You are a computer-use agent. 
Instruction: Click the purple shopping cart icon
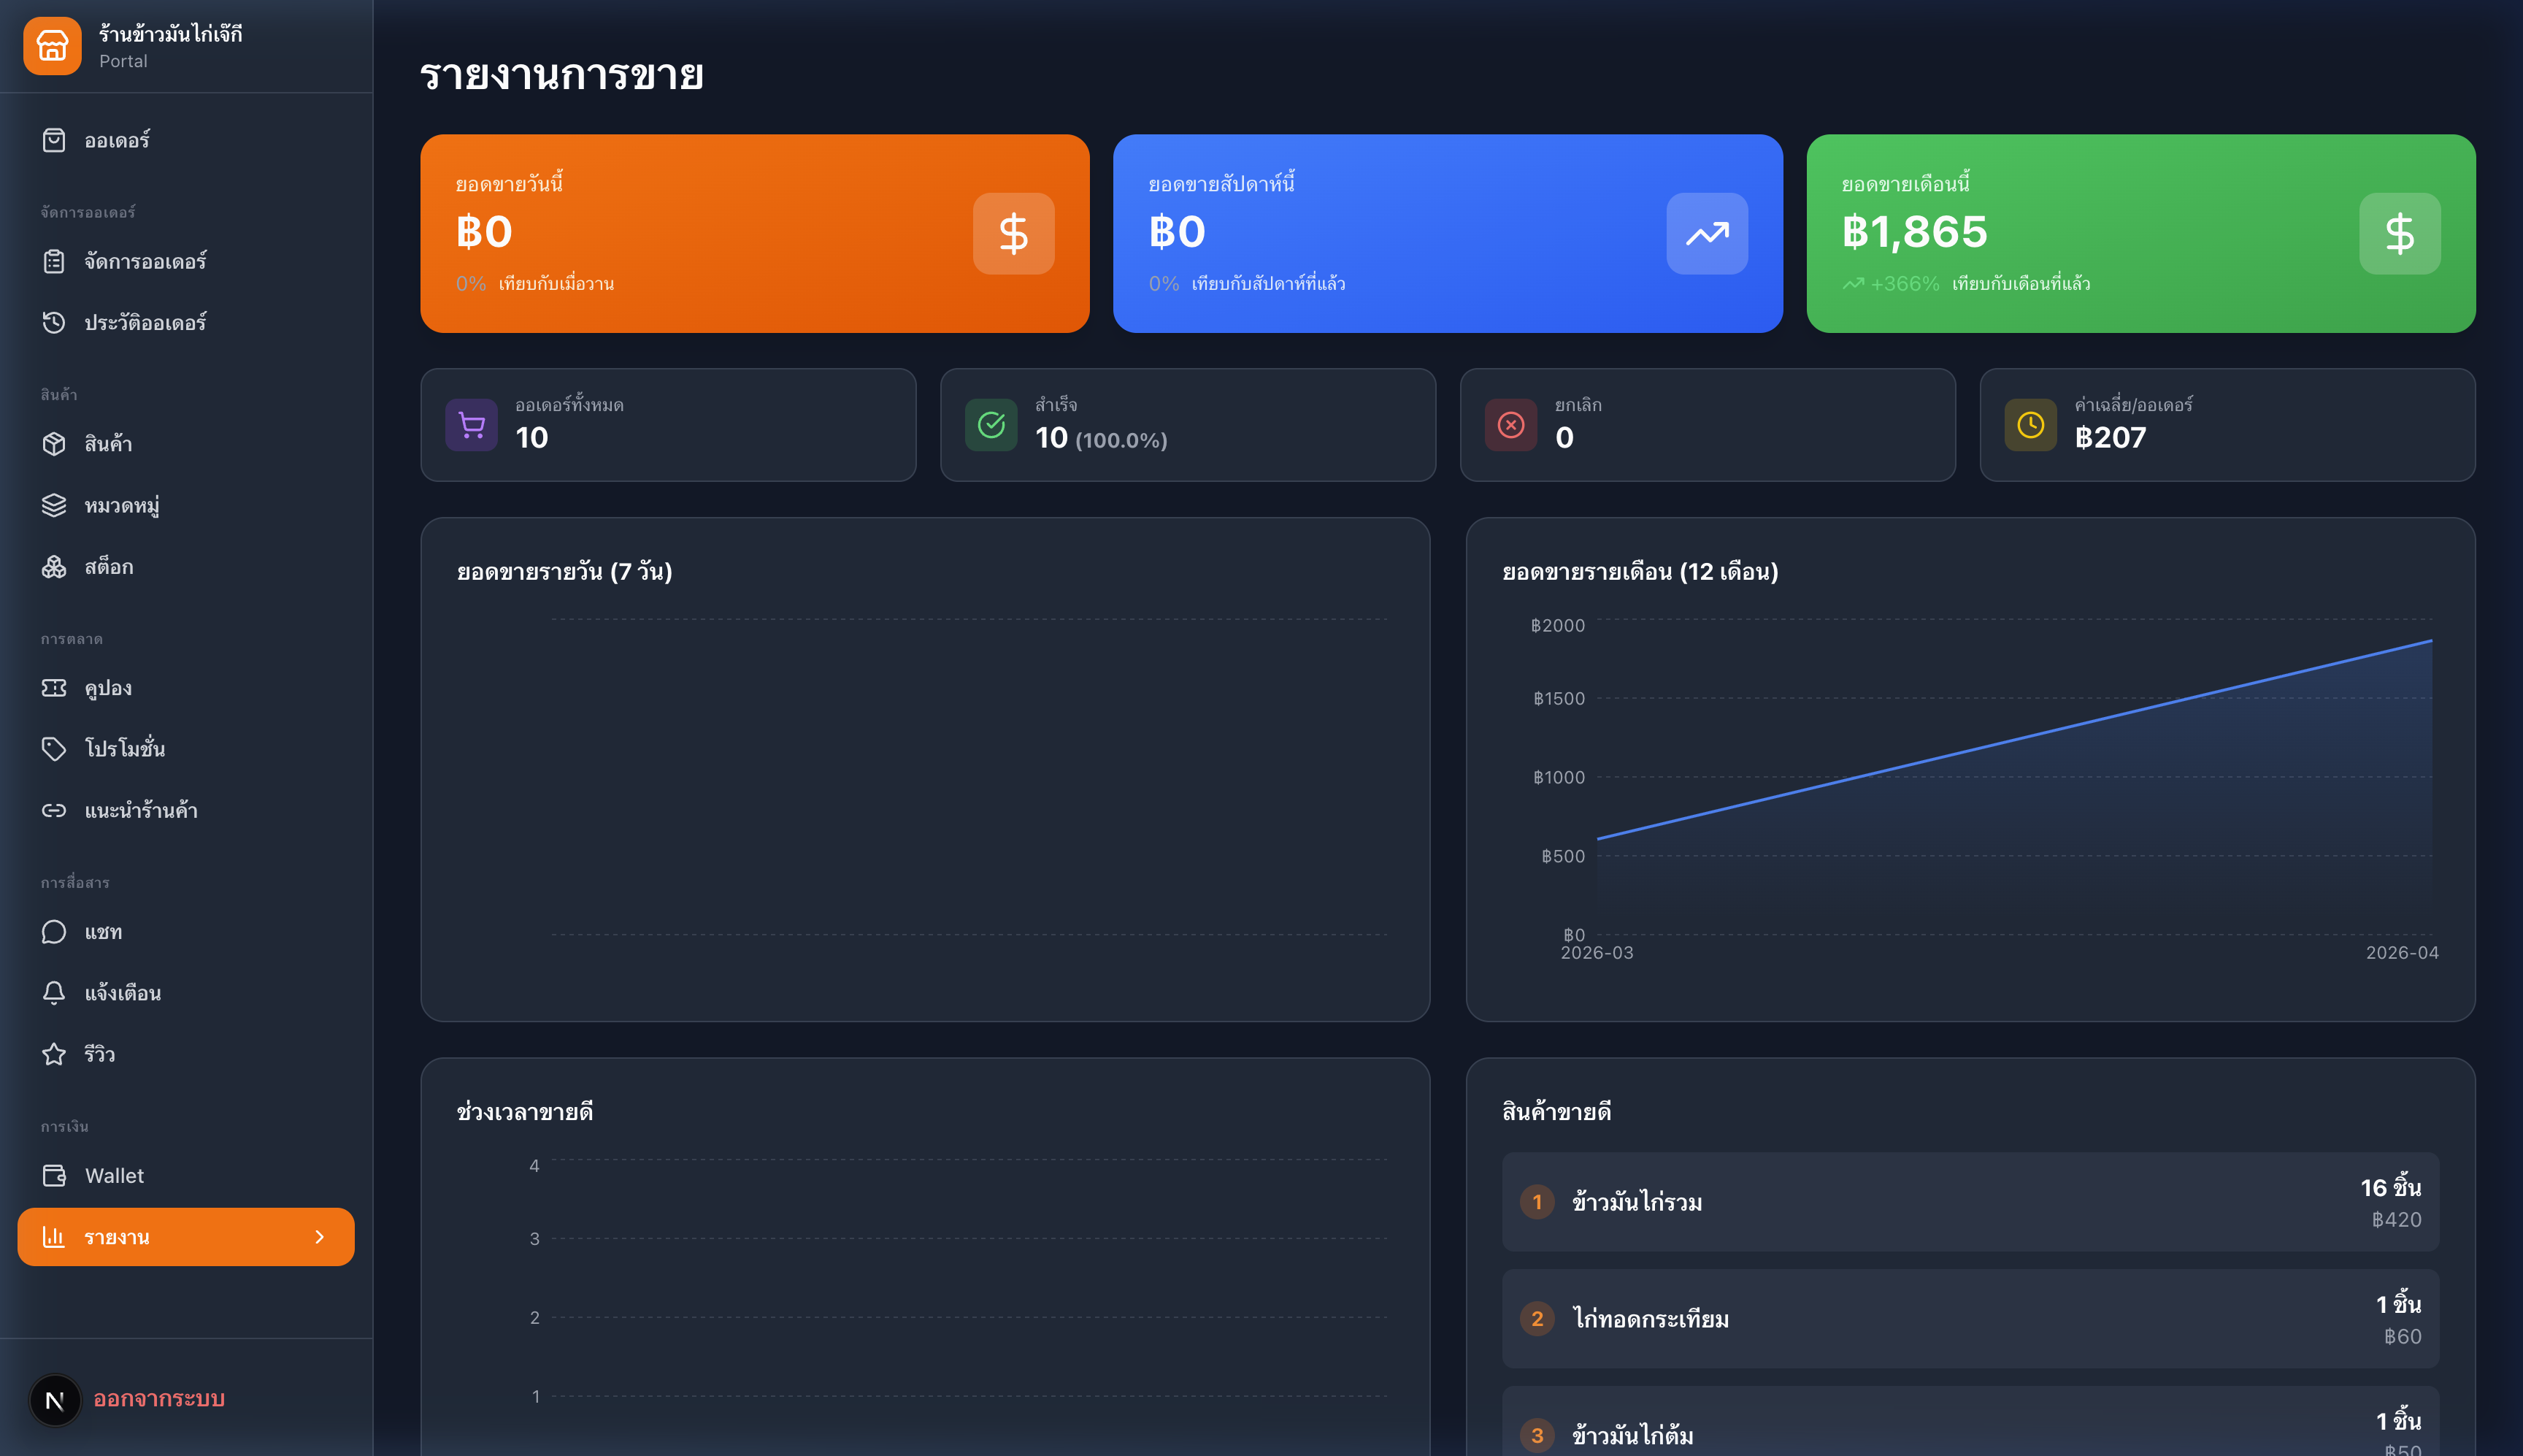pos(471,425)
